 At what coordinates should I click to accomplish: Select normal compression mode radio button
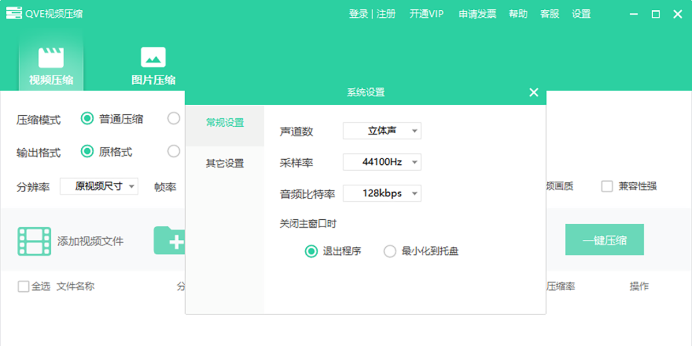click(87, 119)
